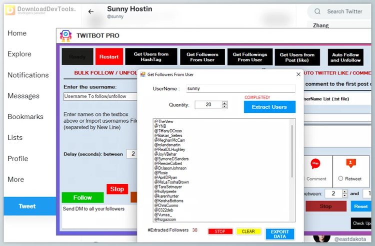The height and width of the screenshot is (246, 375).
Task: Click the red STOP button in dialog
Action: (x=220, y=232)
